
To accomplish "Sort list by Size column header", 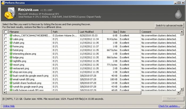I will pos(111,32).
